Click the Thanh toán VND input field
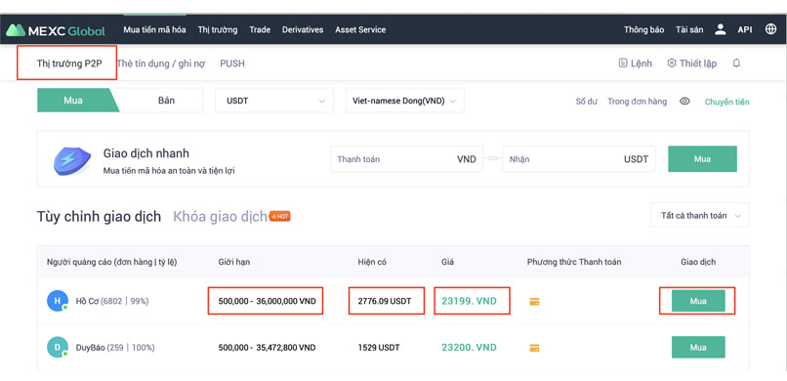Image resolution: width=787 pixels, height=381 pixels. click(x=406, y=159)
